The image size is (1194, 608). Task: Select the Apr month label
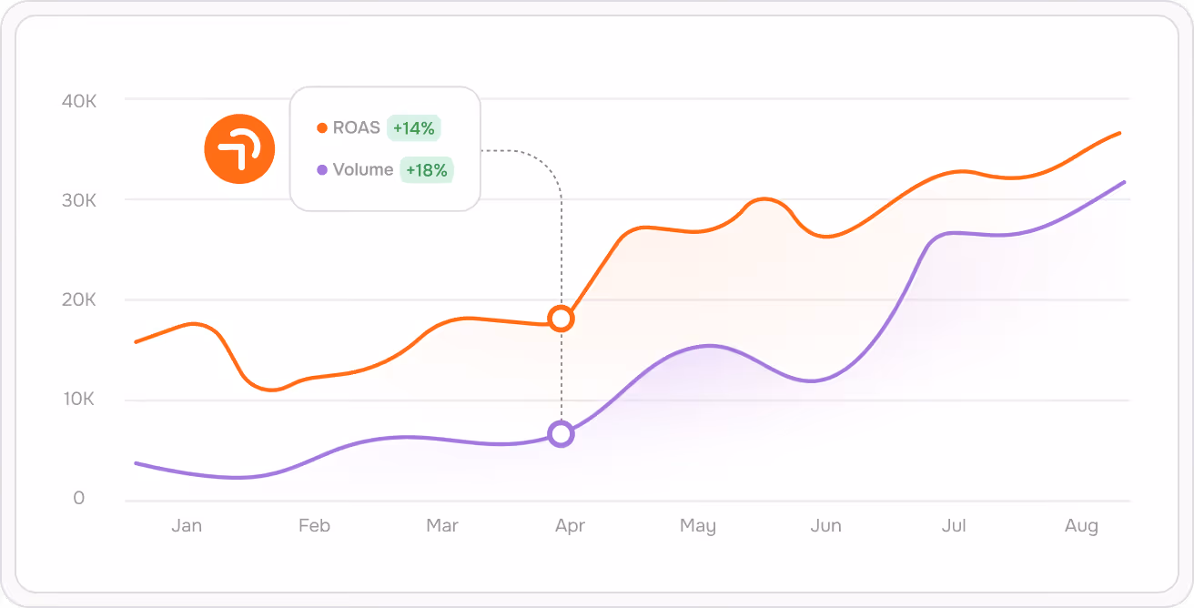570,526
